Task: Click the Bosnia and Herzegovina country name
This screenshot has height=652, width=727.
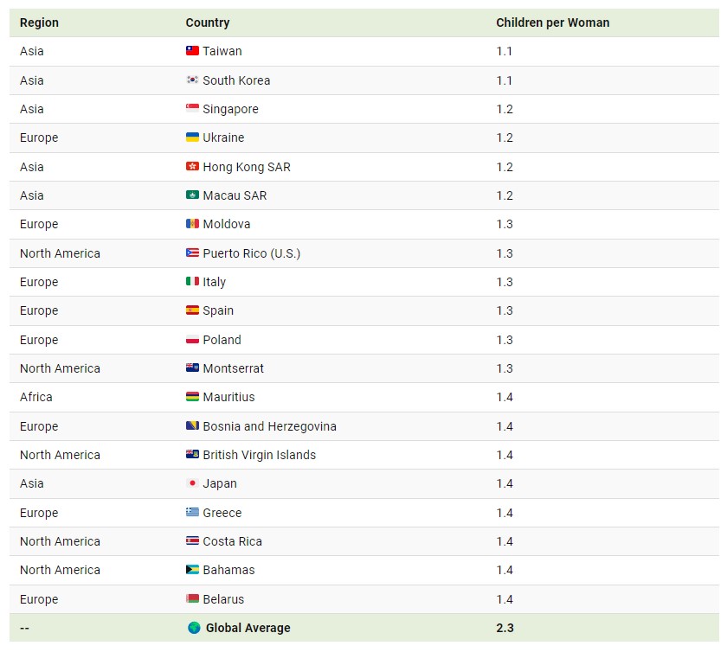Action: coord(269,426)
